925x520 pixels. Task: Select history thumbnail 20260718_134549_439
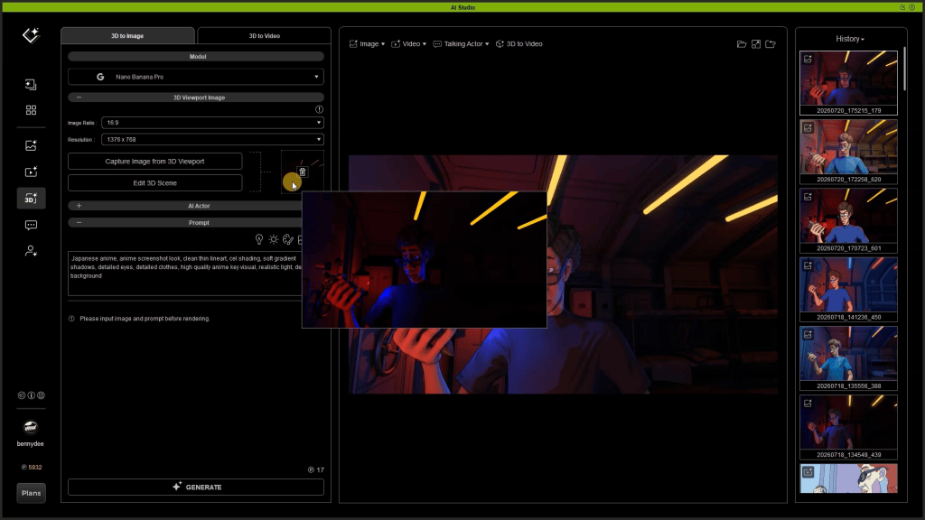(x=848, y=427)
